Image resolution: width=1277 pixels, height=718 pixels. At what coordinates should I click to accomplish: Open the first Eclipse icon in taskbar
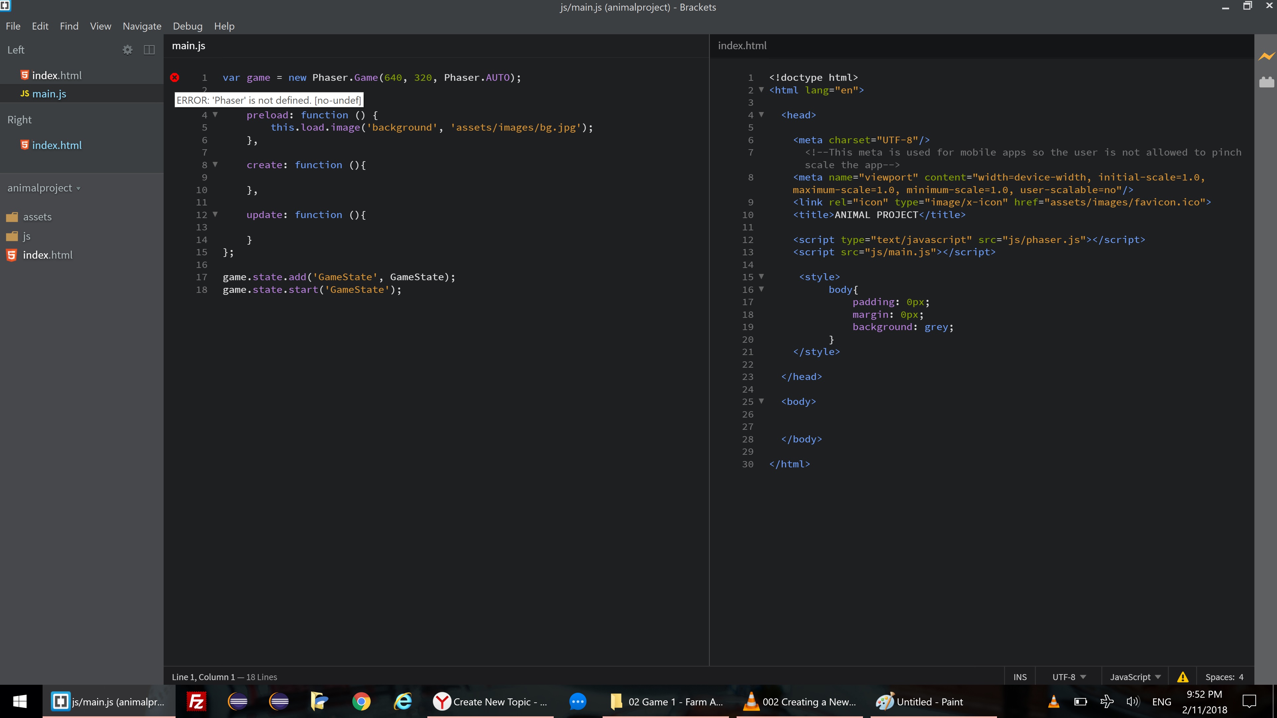(x=238, y=702)
